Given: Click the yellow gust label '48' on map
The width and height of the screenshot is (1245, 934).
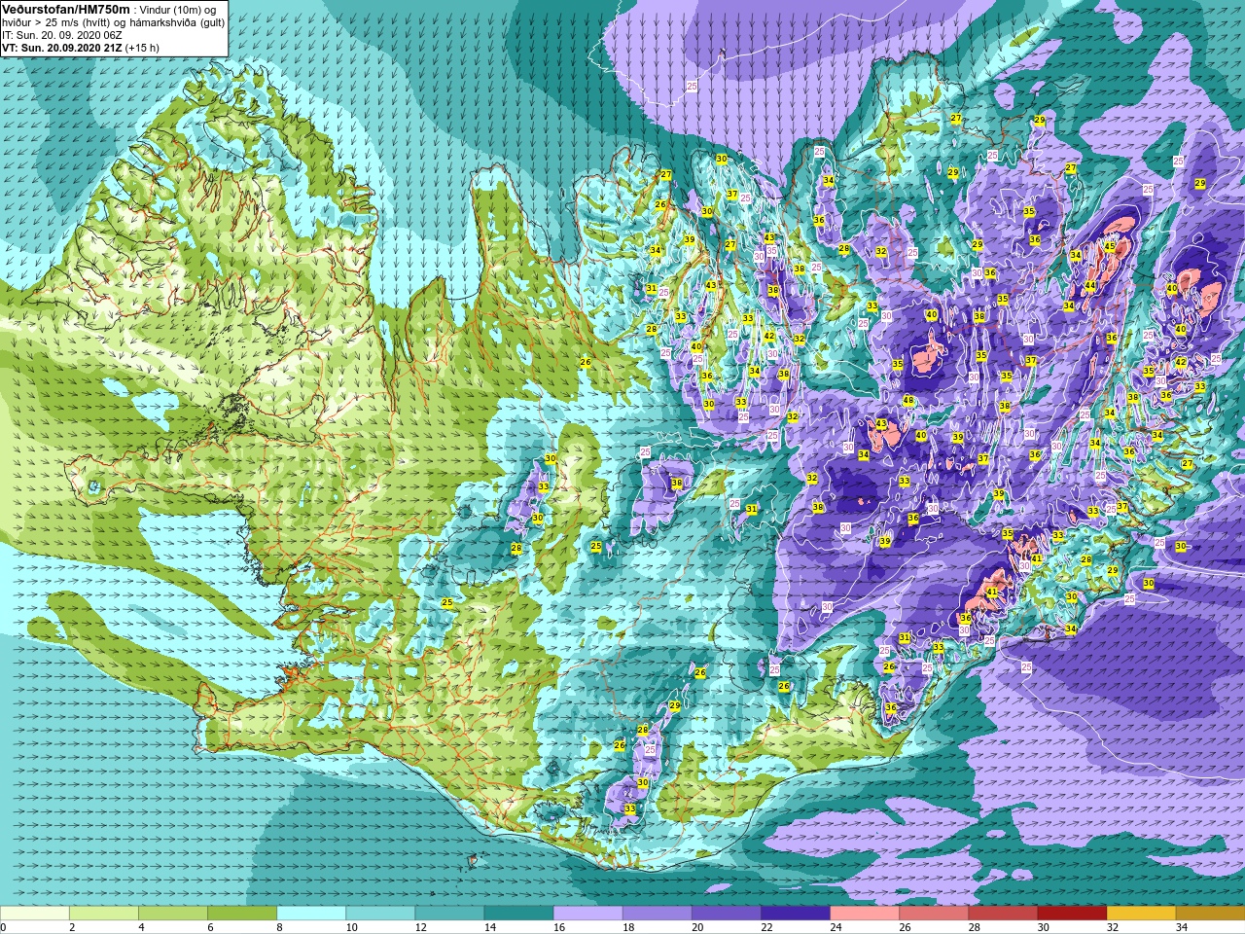Looking at the screenshot, I should point(908,401).
